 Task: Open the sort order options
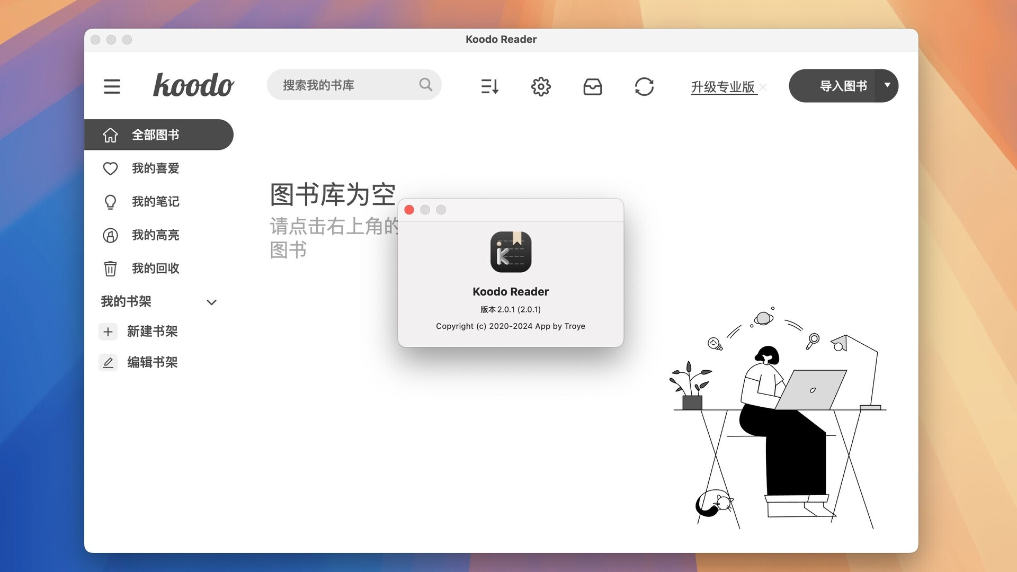point(489,86)
